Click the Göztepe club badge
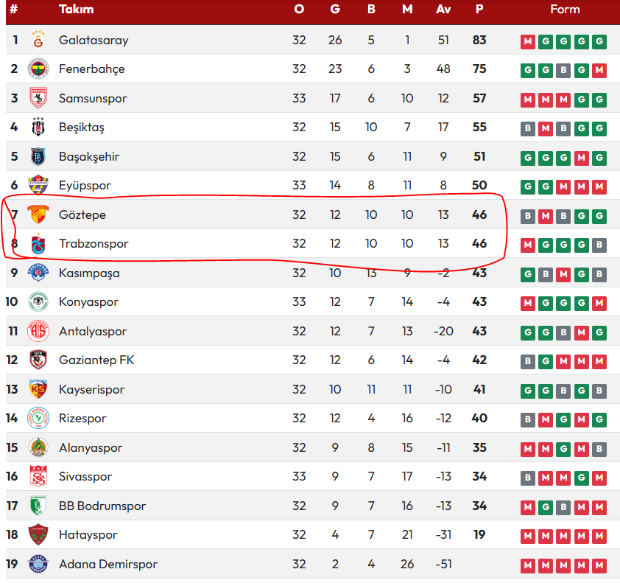The width and height of the screenshot is (620, 583). (x=38, y=214)
